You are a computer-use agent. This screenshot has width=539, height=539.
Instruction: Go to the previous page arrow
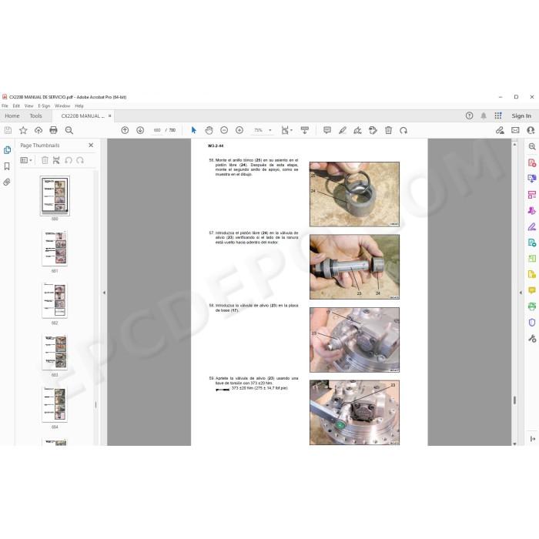[125, 130]
